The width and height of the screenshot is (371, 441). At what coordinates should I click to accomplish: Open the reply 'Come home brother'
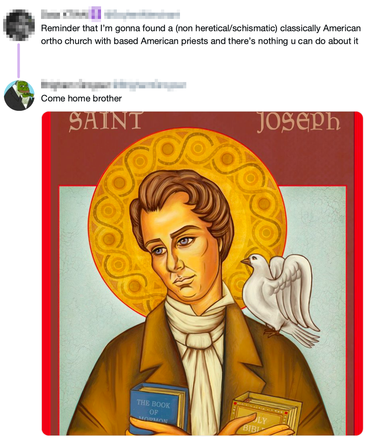[81, 99]
